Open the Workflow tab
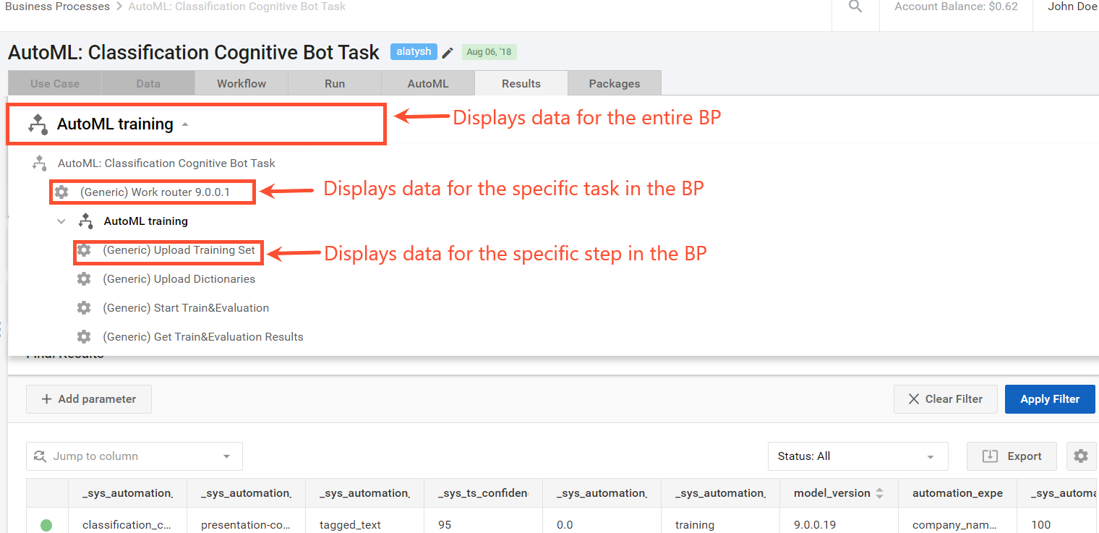Viewport: 1099px width, 533px height. 241,83
